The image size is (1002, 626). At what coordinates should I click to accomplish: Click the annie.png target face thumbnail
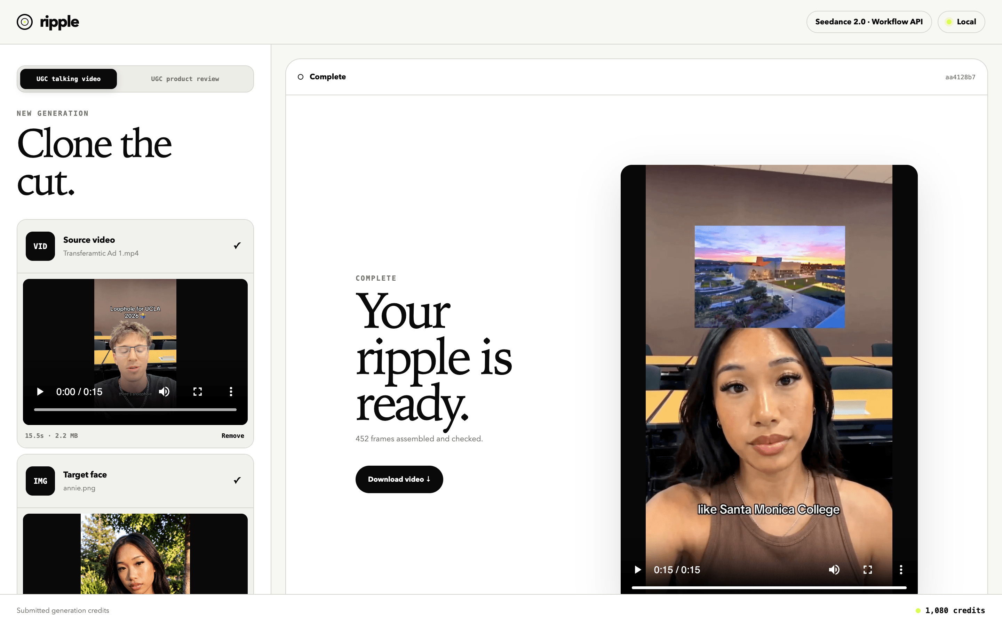point(135,554)
